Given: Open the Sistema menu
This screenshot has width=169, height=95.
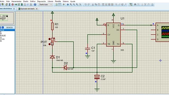Looking at the screenshot, I should tap(65, 1).
